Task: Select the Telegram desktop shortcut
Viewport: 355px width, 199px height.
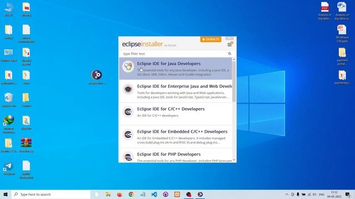Action: point(9,169)
